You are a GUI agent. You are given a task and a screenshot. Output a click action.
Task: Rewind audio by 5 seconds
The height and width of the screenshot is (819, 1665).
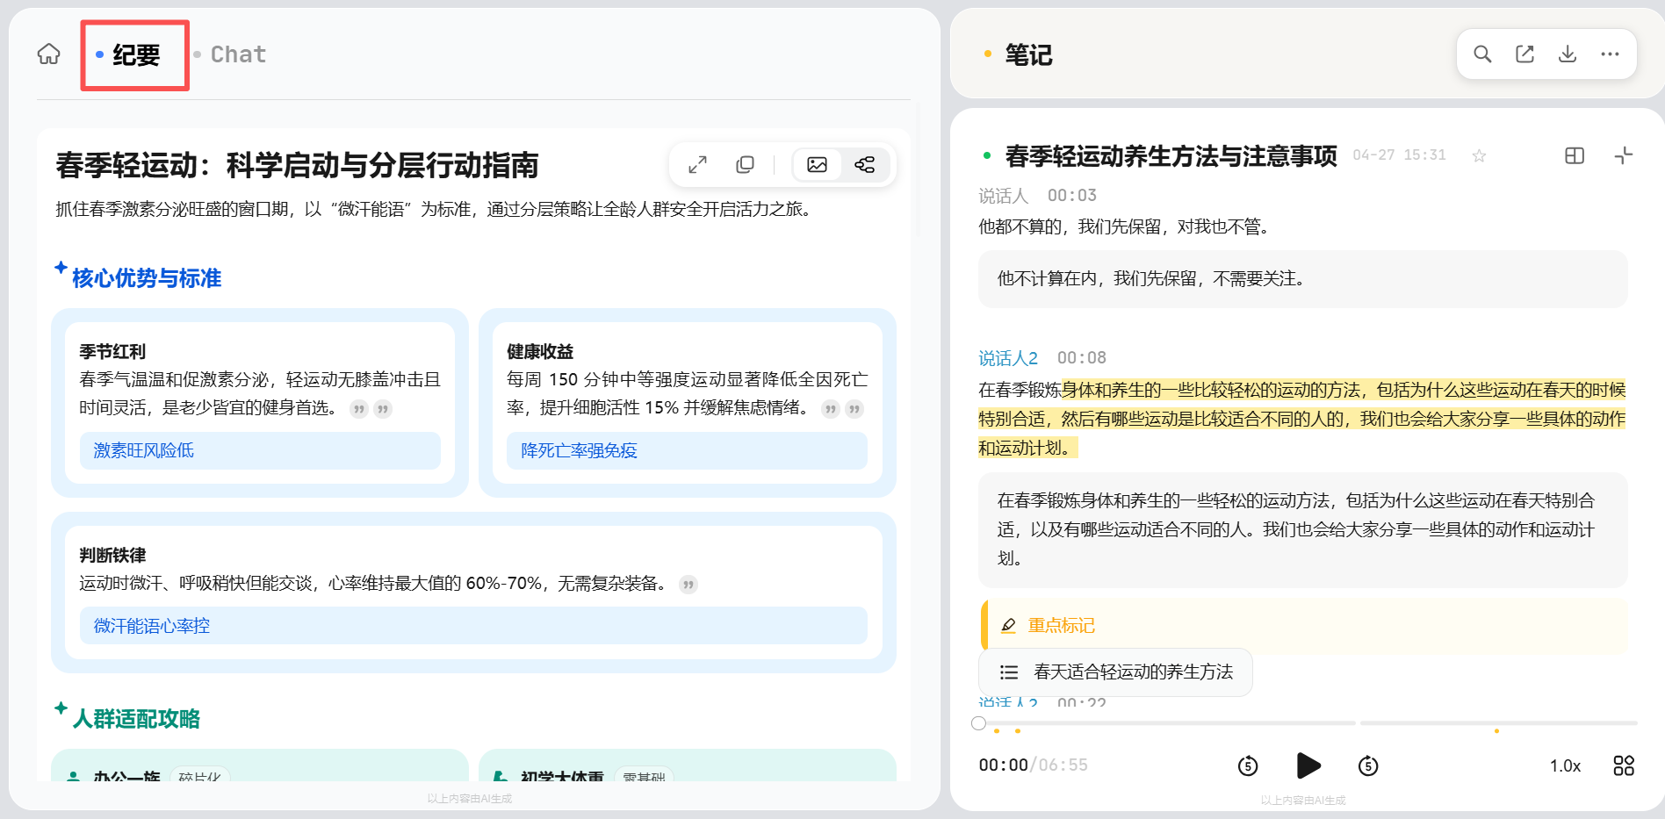[x=1248, y=765]
